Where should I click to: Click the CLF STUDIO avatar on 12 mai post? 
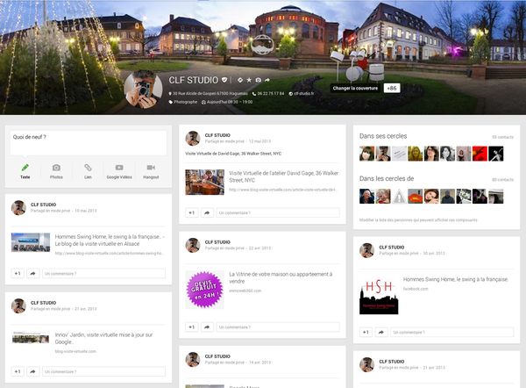[193, 139]
